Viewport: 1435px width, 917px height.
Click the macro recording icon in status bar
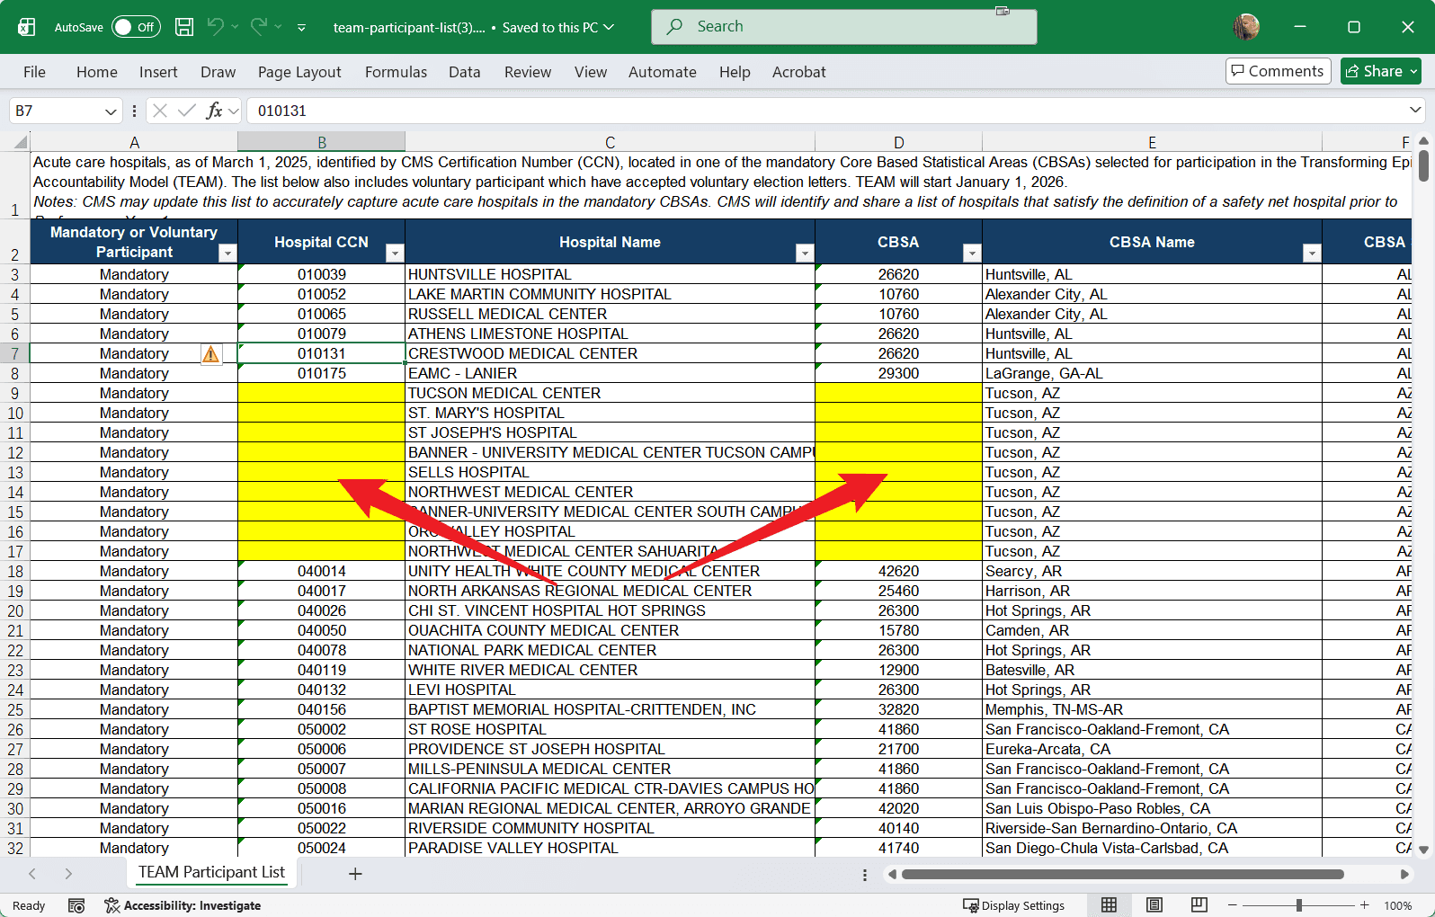76,905
